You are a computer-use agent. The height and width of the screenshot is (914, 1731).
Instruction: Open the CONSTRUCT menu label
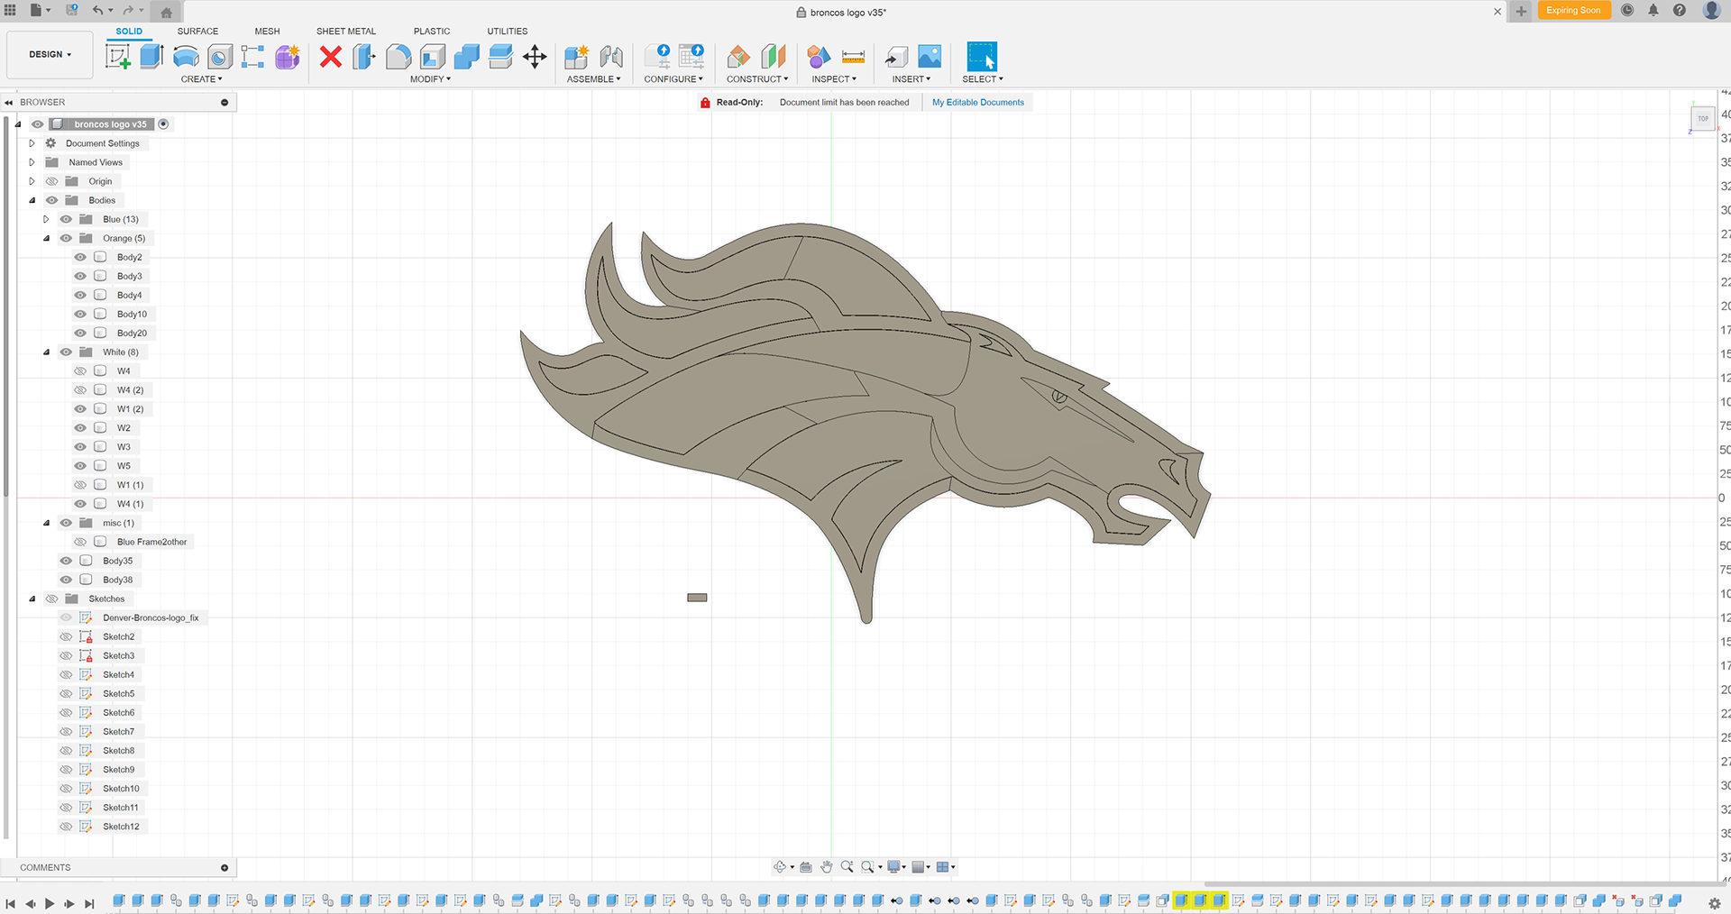757,79
